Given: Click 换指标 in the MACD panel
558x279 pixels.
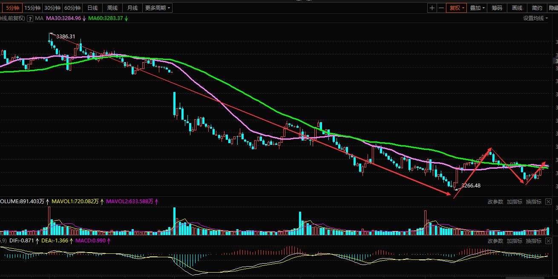Looking at the screenshot, I should (533, 241).
